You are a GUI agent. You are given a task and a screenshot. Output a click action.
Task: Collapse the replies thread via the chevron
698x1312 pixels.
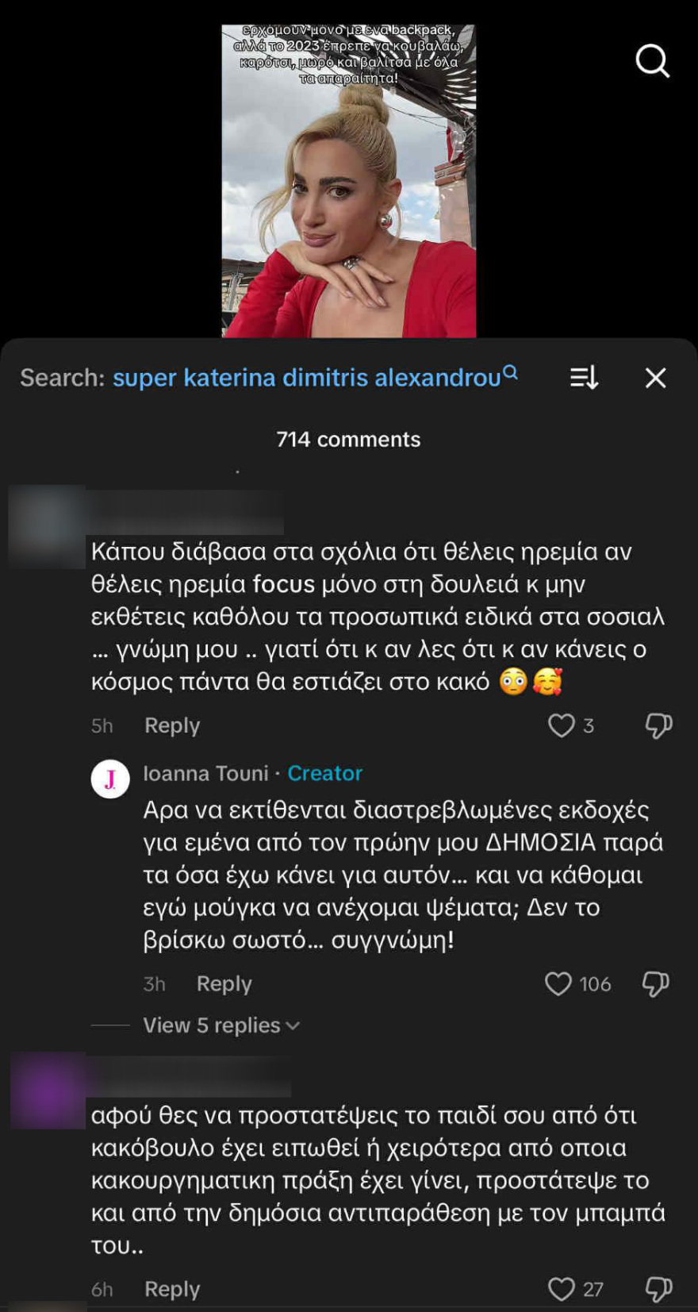point(293,1025)
